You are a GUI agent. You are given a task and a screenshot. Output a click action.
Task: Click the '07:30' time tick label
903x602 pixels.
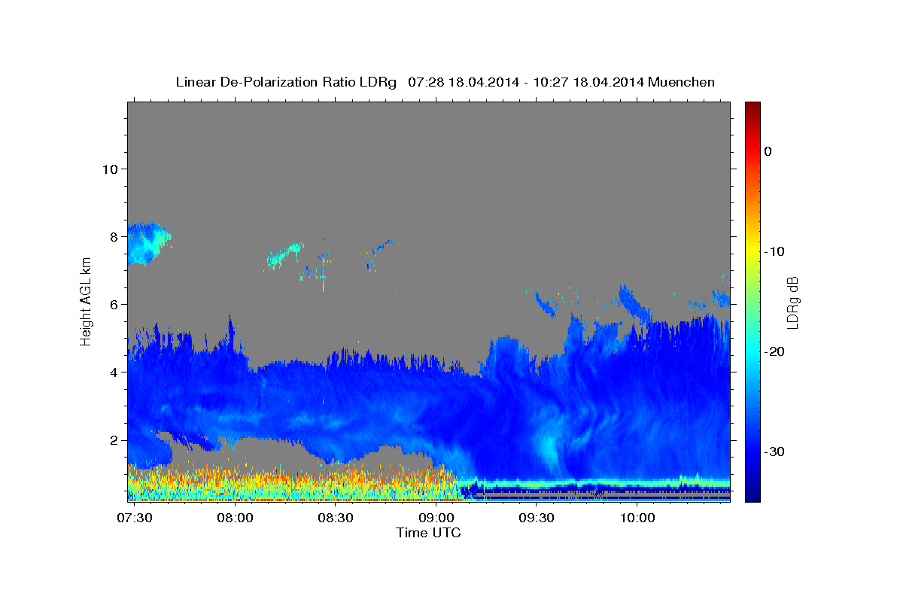[135, 518]
